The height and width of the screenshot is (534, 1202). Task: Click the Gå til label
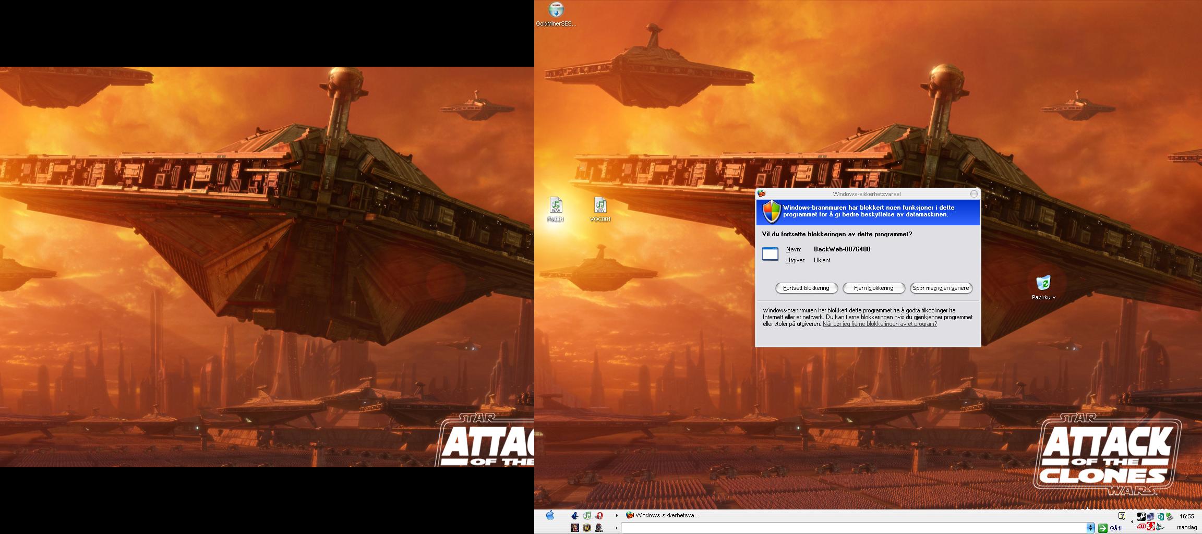coord(1116,528)
